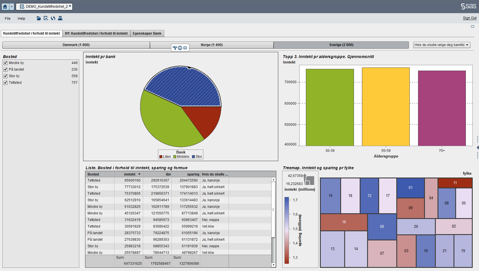Select treemap tile 15
479x271 pixels.
click(x=330, y=196)
